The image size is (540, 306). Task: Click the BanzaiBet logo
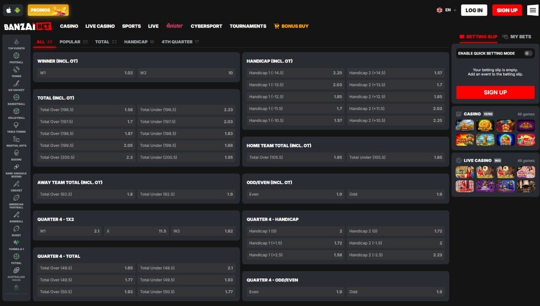point(27,26)
